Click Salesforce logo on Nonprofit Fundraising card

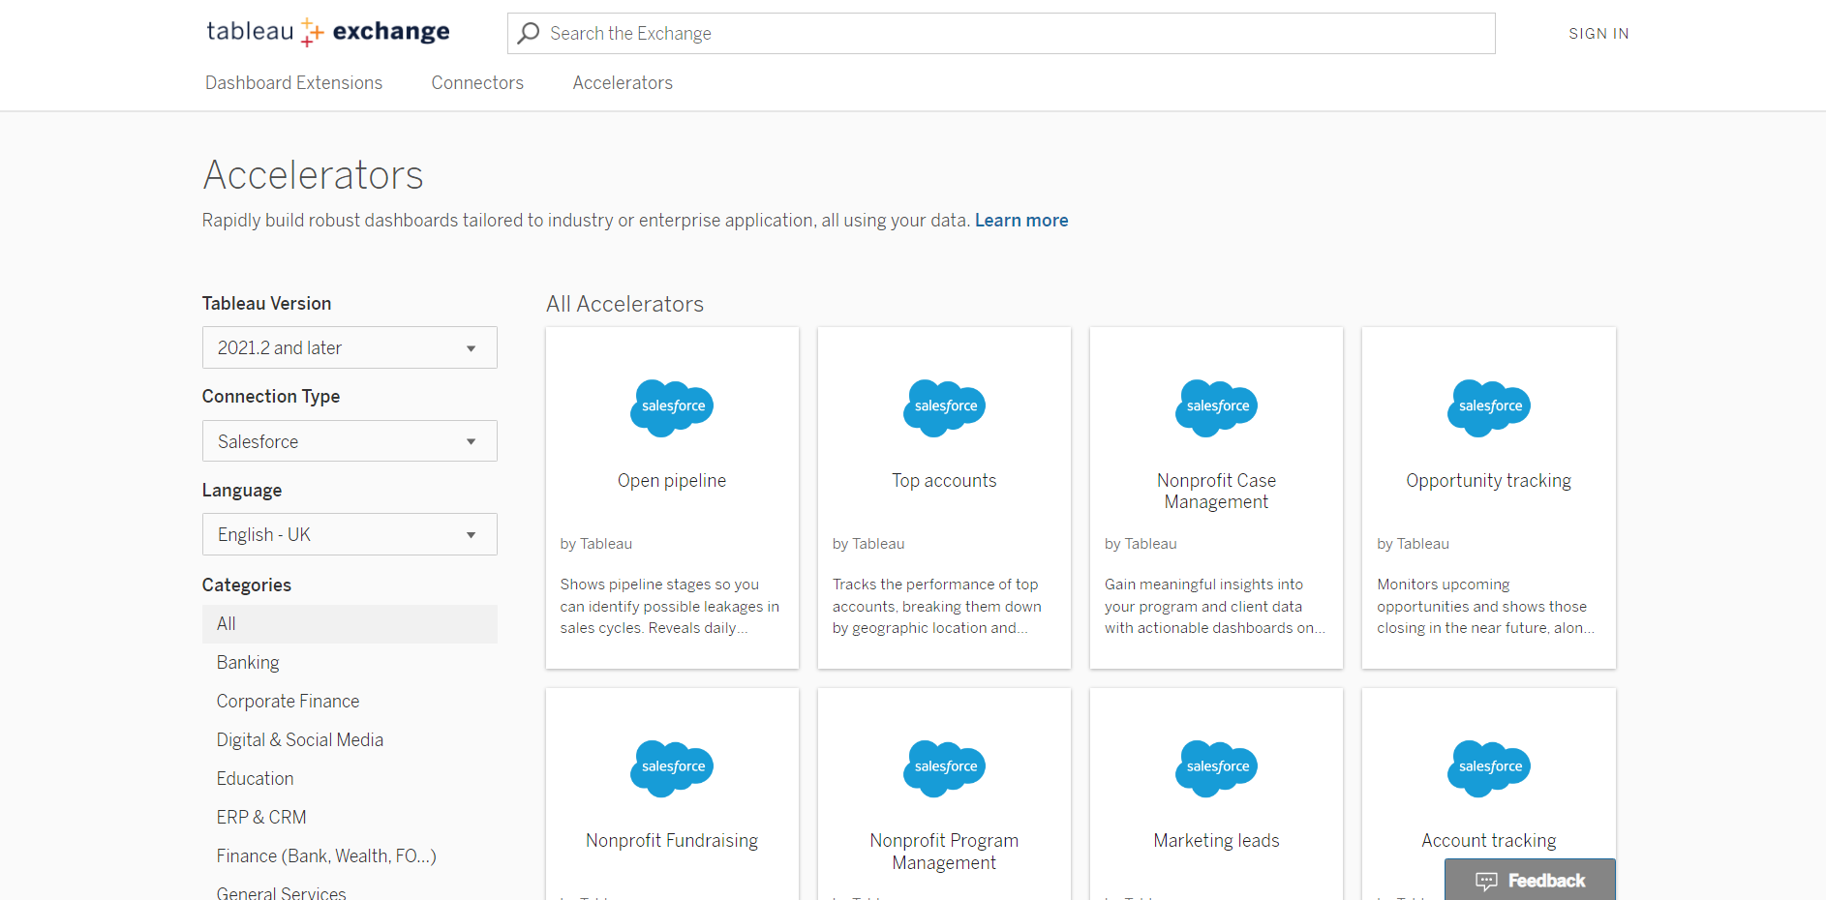coord(672,768)
